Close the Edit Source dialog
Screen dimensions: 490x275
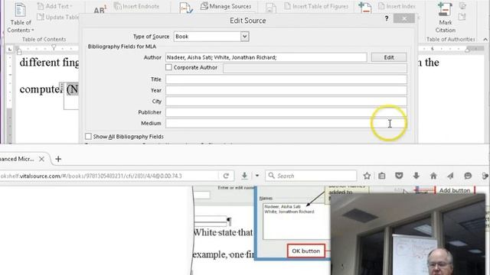pyautogui.click(x=404, y=18)
